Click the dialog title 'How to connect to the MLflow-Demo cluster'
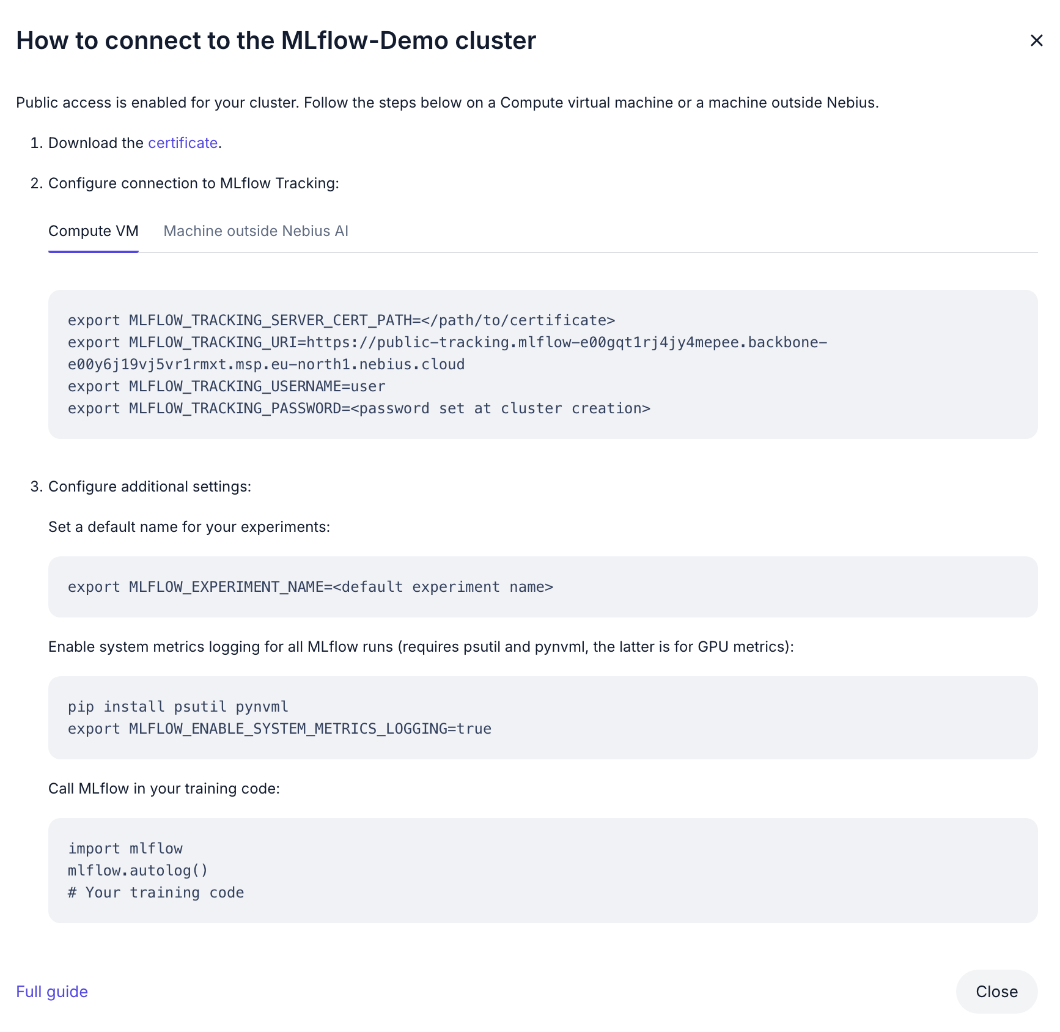 coord(276,40)
